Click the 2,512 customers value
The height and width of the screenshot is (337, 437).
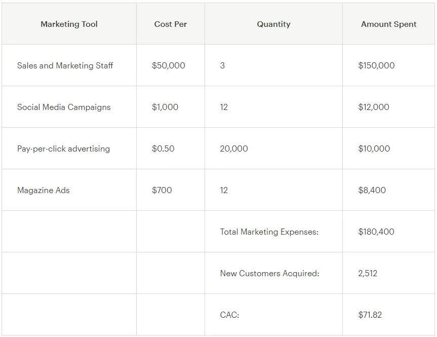(368, 274)
